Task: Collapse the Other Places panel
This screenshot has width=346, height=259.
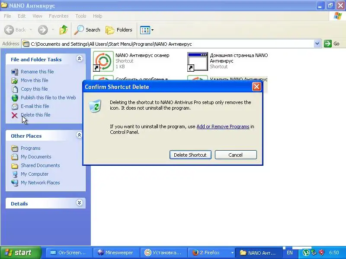Action: [x=79, y=135]
